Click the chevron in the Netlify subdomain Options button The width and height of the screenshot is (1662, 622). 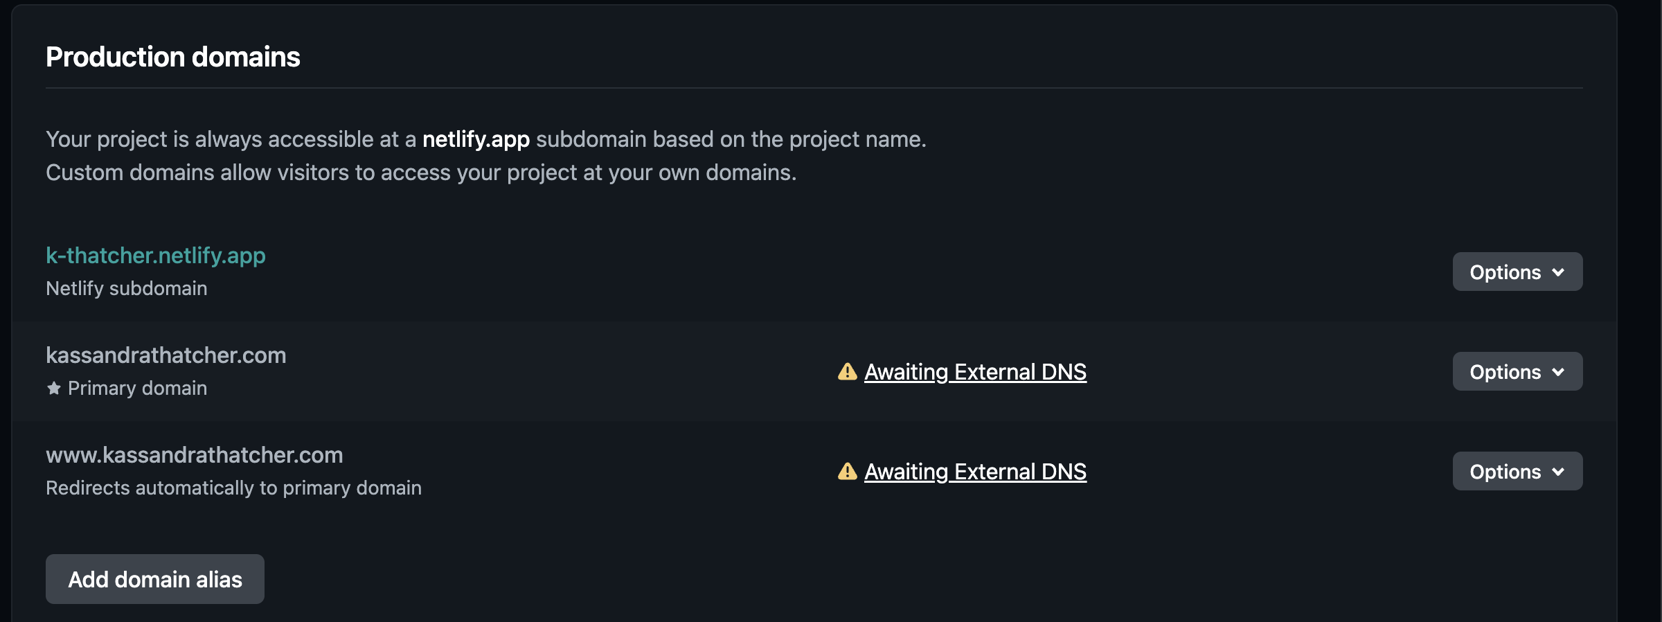pos(1559,272)
